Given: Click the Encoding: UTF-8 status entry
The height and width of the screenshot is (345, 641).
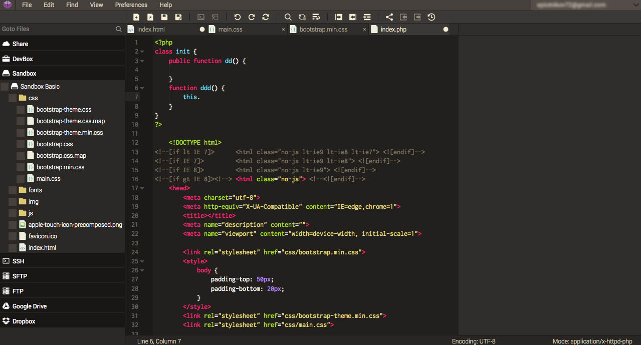Looking at the screenshot, I should [x=474, y=341].
